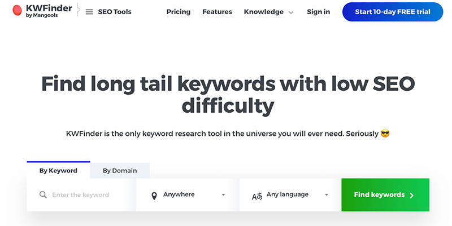Screen dimensions: 452x226
Task: Click the Anywhere dropdown arrow
Action: click(x=223, y=195)
